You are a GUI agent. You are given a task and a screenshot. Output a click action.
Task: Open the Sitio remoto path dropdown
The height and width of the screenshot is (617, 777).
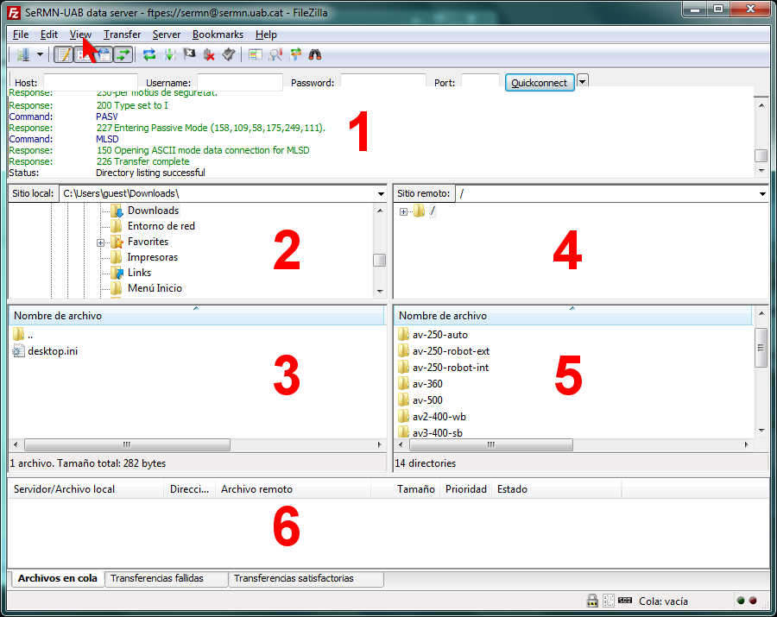click(761, 194)
